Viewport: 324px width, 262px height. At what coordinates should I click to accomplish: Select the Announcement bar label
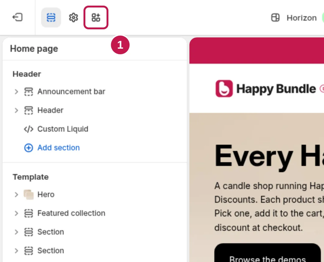[71, 91]
